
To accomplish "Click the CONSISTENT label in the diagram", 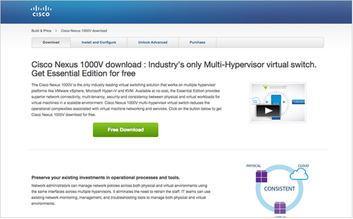I will click(279, 189).
